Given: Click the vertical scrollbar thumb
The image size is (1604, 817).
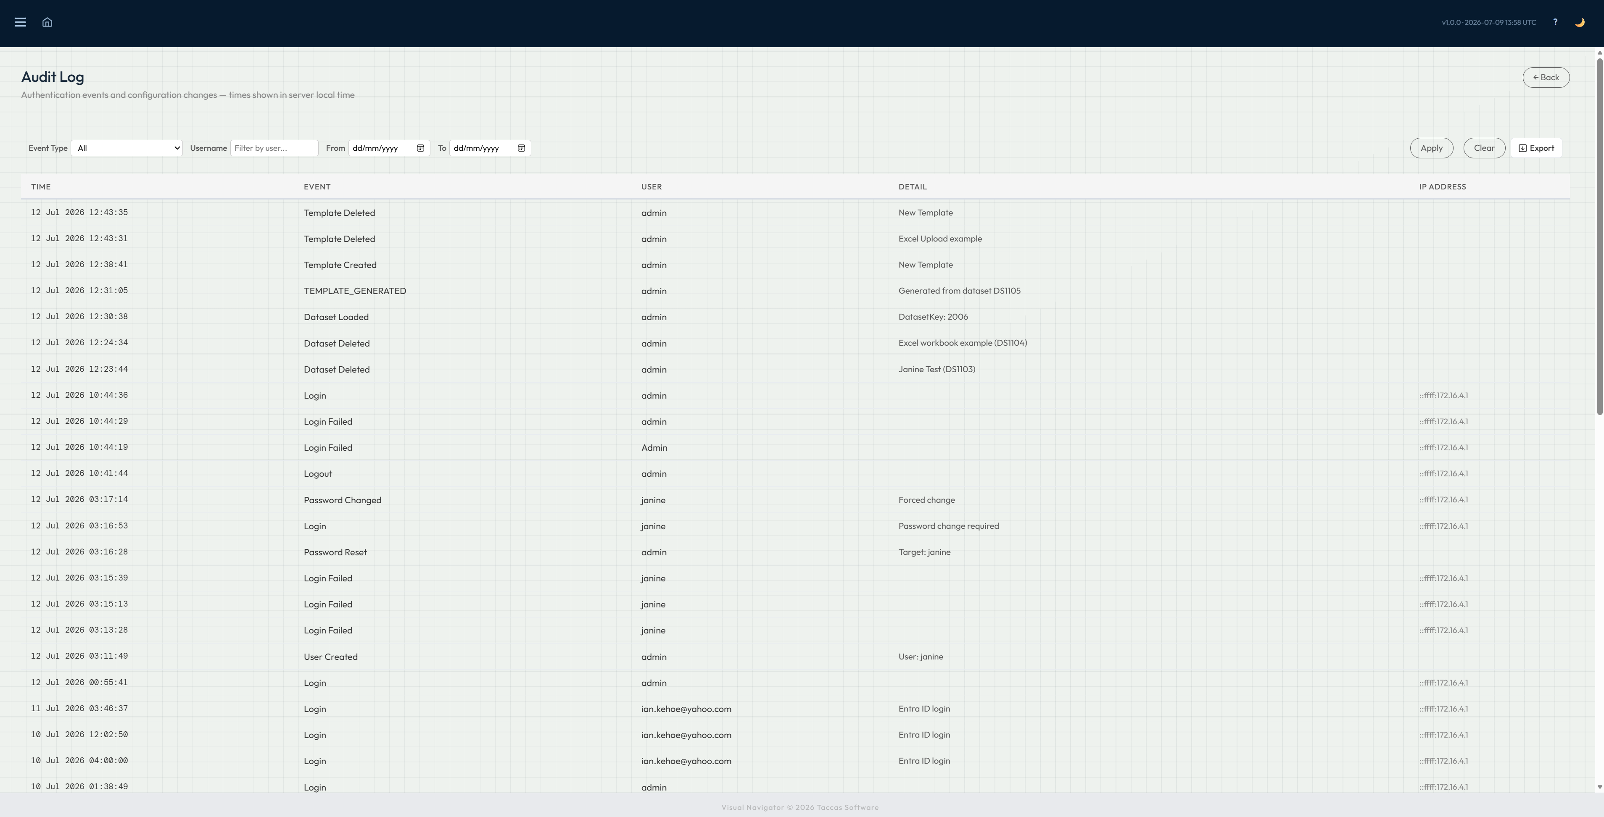Looking at the screenshot, I should [x=1599, y=236].
